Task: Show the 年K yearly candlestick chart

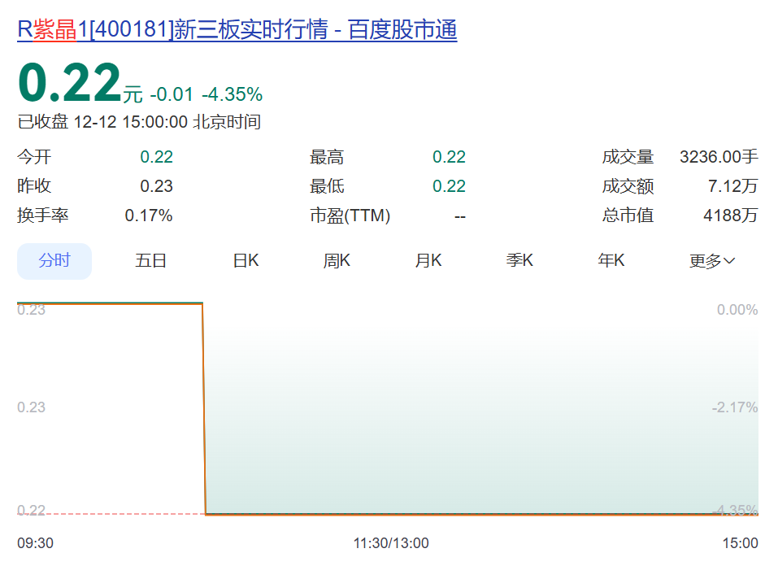Action: click(x=610, y=260)
